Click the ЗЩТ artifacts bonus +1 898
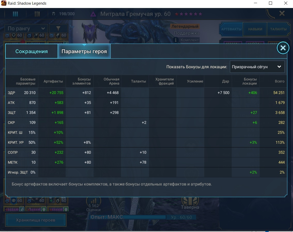This screenshot has width=293, height=232. click(57, 113)
